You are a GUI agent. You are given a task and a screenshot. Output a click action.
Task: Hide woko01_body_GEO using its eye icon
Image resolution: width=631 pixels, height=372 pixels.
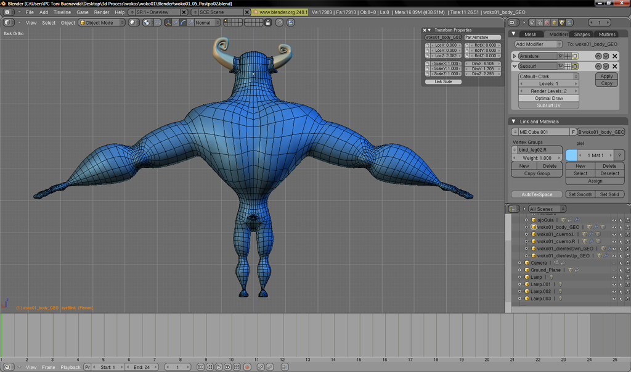click(614, 228)
